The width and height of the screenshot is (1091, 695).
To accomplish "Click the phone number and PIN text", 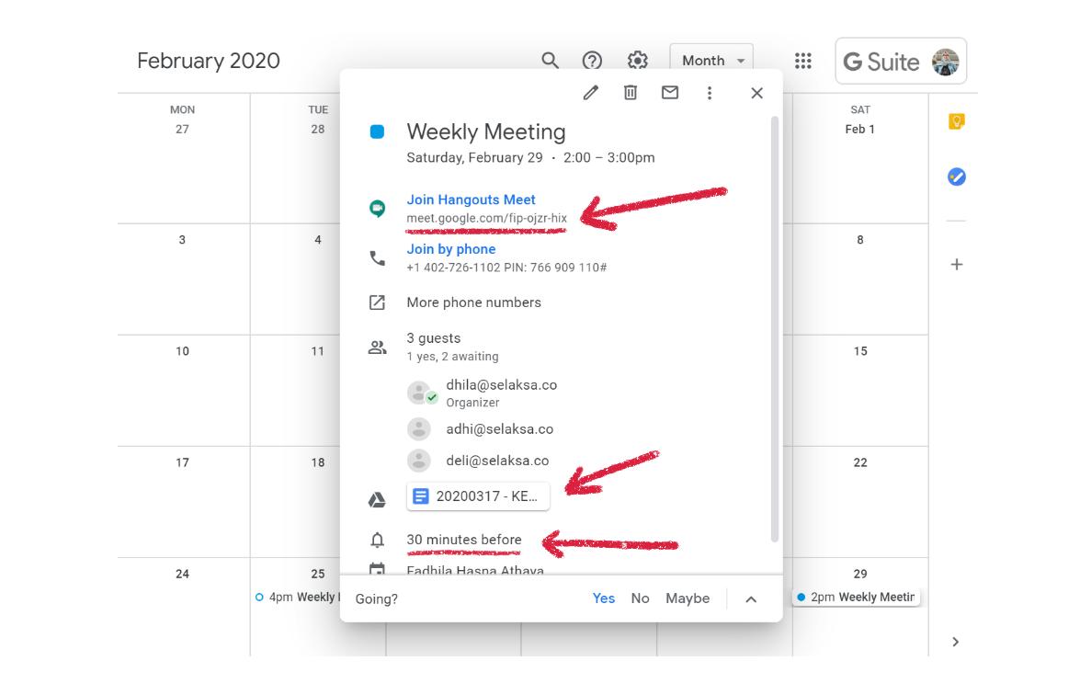I will [x=506, y=268].
